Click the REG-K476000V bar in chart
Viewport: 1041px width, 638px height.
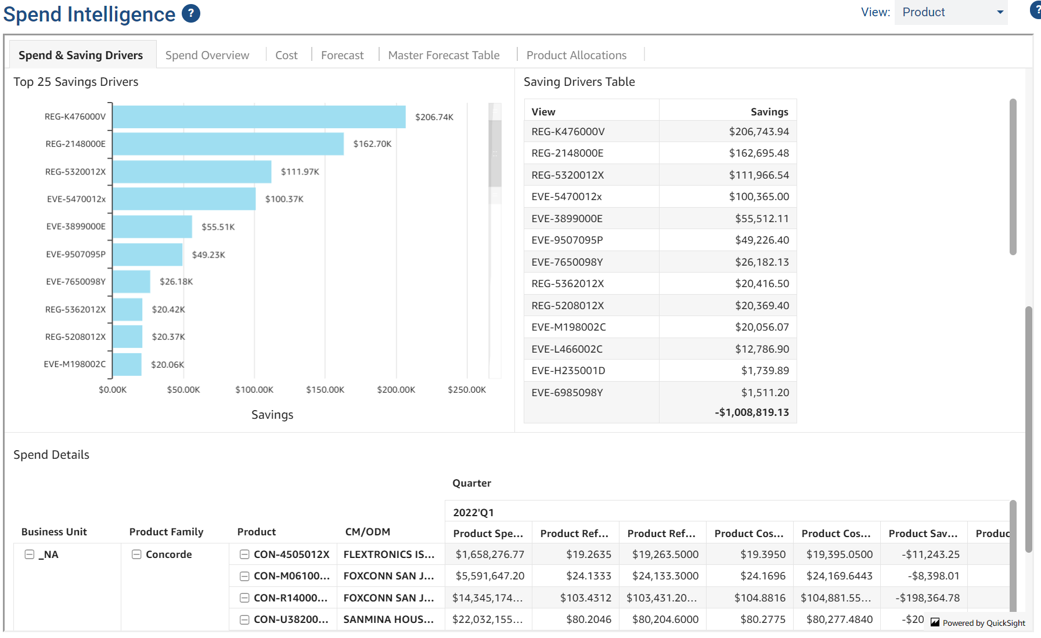(x=259, y=117)
